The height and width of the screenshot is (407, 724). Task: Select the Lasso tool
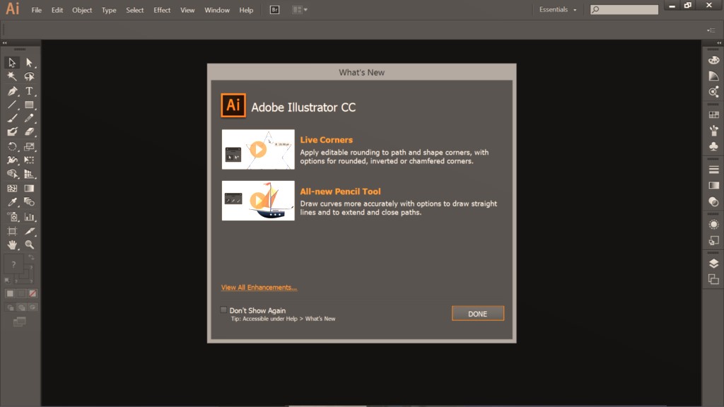coord(29,76)
